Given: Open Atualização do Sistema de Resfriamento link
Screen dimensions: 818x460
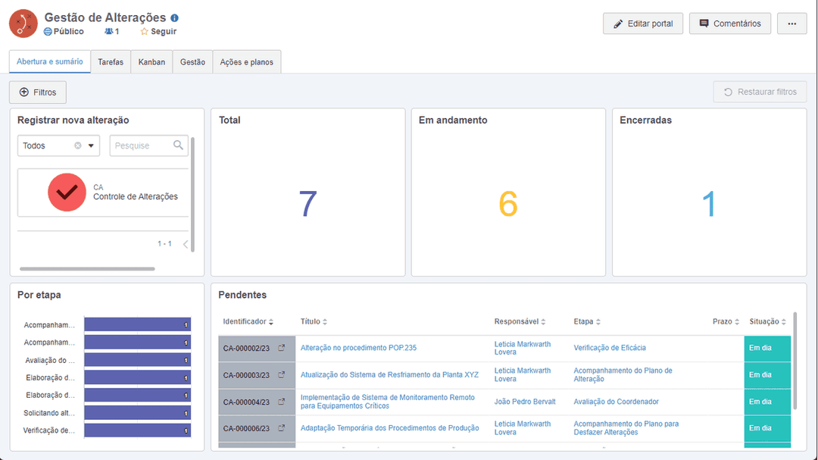Looking at the screenshot, I should pos(389,374).
